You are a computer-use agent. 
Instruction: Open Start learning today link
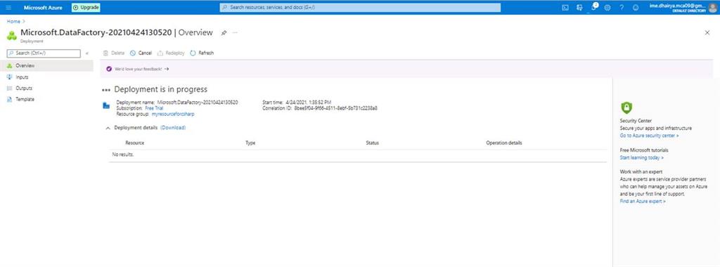[x=641, y=157]
